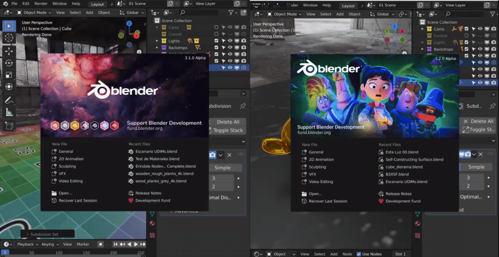
Task: Enable the Control collection checkbox in right outliner
Action: point(467,35)
